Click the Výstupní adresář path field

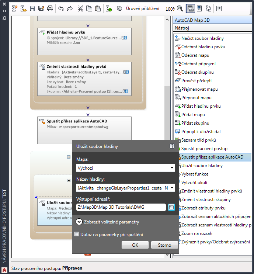pyautogui.click(x=121, y=207)
